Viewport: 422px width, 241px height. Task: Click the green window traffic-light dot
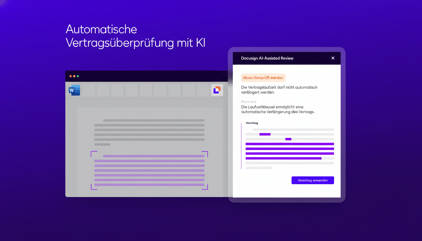(x=78, y=76)
